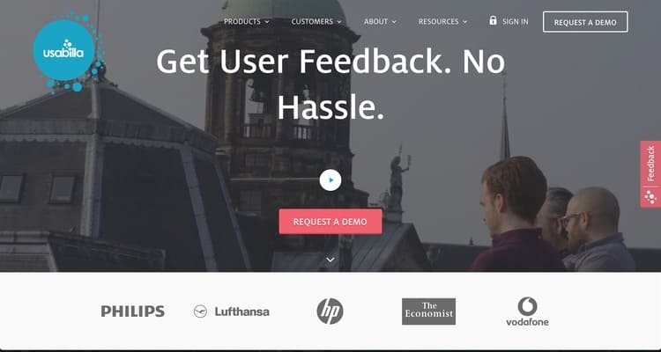
Task: Click the outlined Request a Demo header button
Action: (585, 22)
